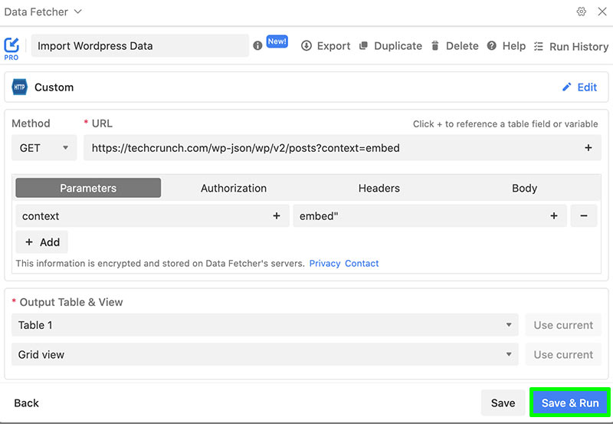Open the Privacy link
Viewport: 613px width, 424px height.
[325, 263]
